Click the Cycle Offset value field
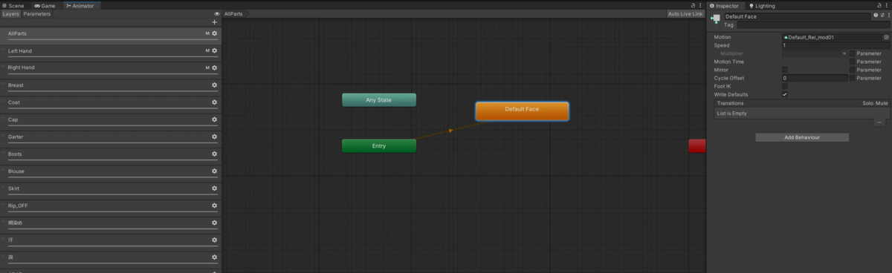 (x=815, y=78)
